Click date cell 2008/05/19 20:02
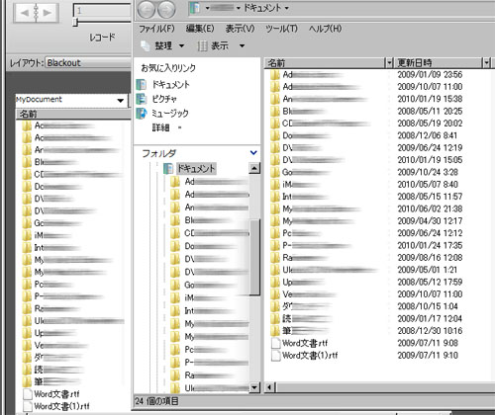Screen dimensions: 495x415 430,124
